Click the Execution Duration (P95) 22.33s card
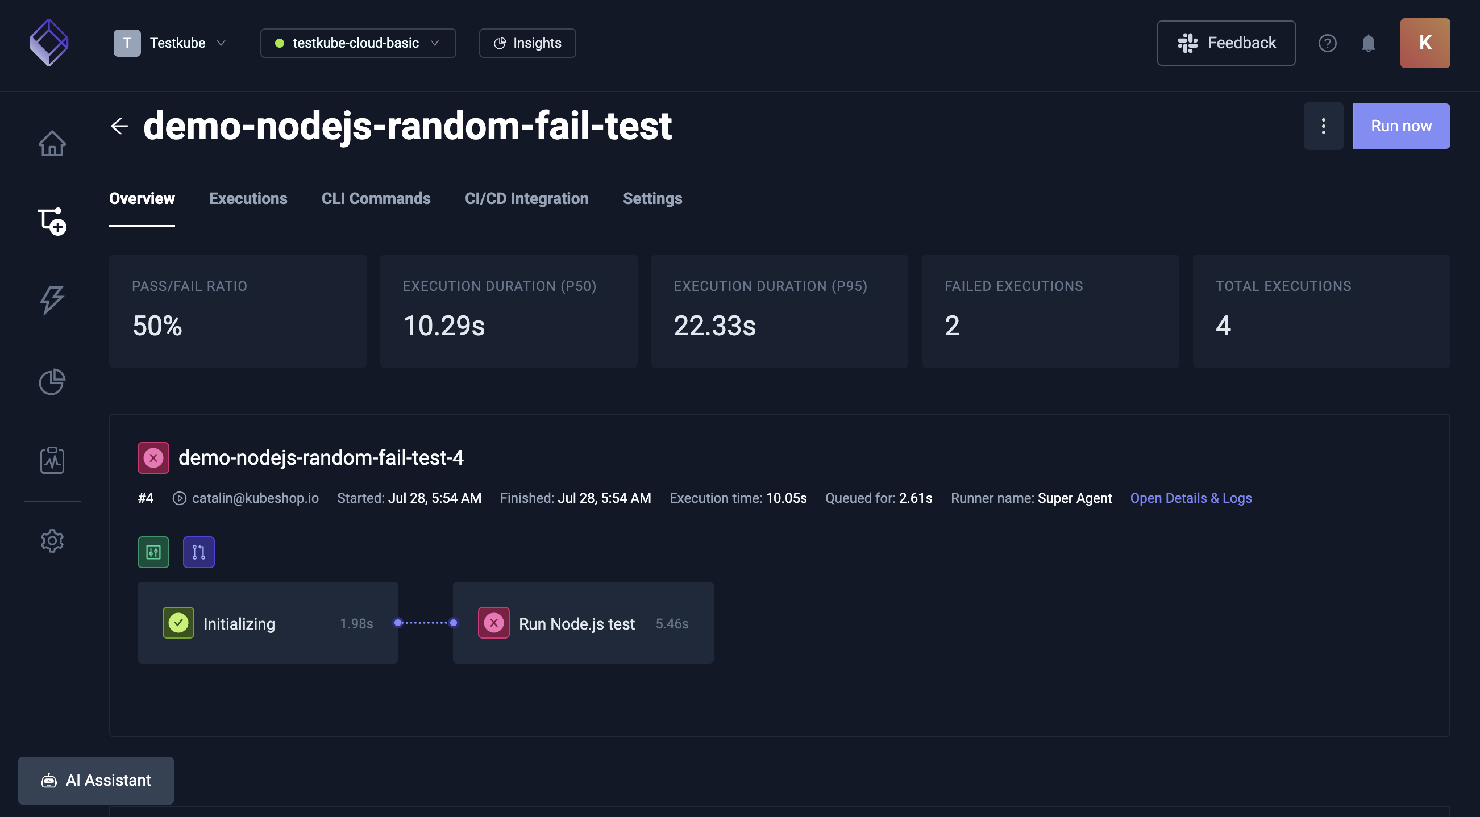Image resolution: width=1480 pixels, height=817 pixels. click(x=780, y=311)
